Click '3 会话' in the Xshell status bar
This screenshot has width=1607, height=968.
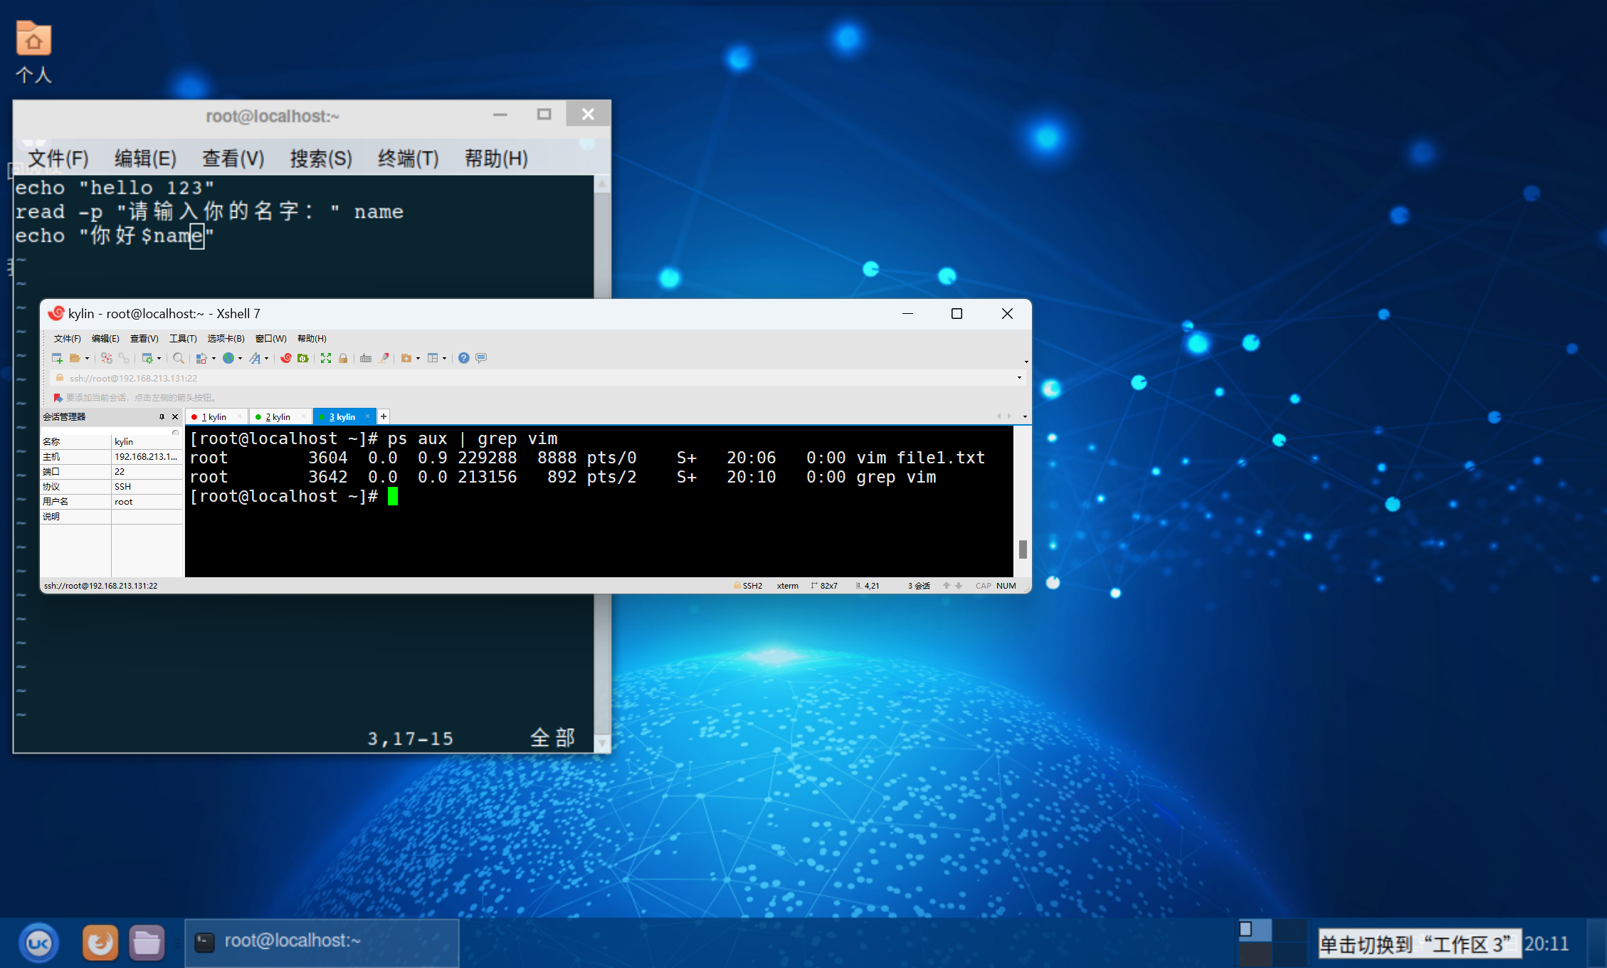click(x=919, y=586)
